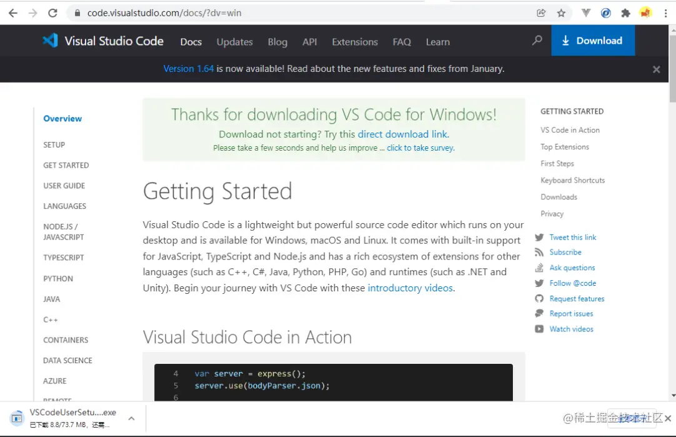Open the browser profile avatar

point(645,13)
